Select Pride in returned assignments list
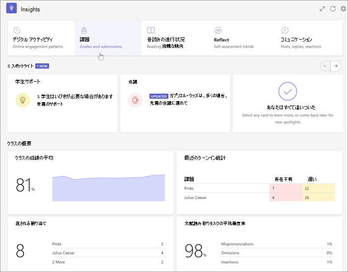Viewport: 348px width, 272px height. tap(109, 244)
